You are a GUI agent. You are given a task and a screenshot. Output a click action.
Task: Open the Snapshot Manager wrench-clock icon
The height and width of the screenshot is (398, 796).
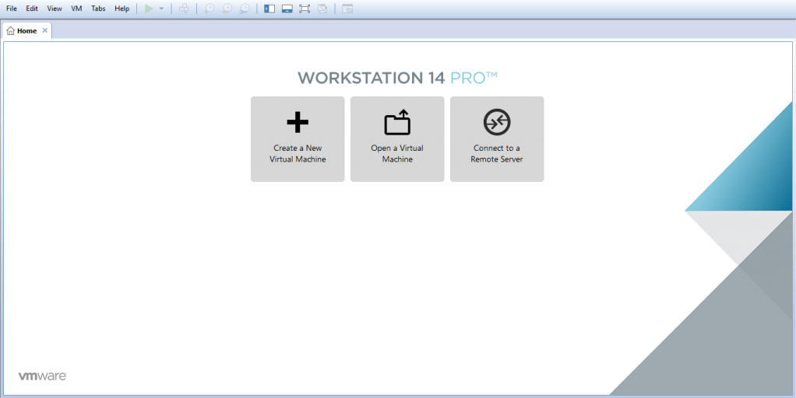(245, 9)
